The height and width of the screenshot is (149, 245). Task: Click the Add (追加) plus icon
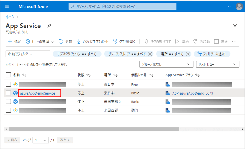click(10, 41)
